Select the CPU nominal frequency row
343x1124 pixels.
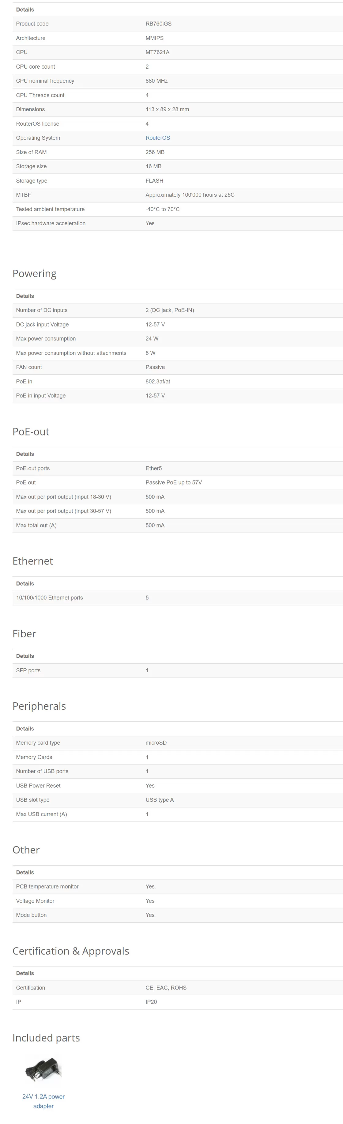pyautogui.click(x=177, y=81)
